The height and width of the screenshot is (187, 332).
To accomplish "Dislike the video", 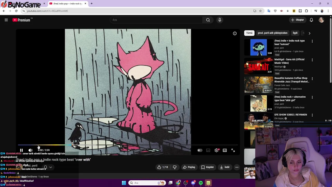I will coord(175,167).
